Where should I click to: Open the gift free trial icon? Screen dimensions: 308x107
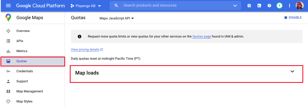click(x=249, y=6)
